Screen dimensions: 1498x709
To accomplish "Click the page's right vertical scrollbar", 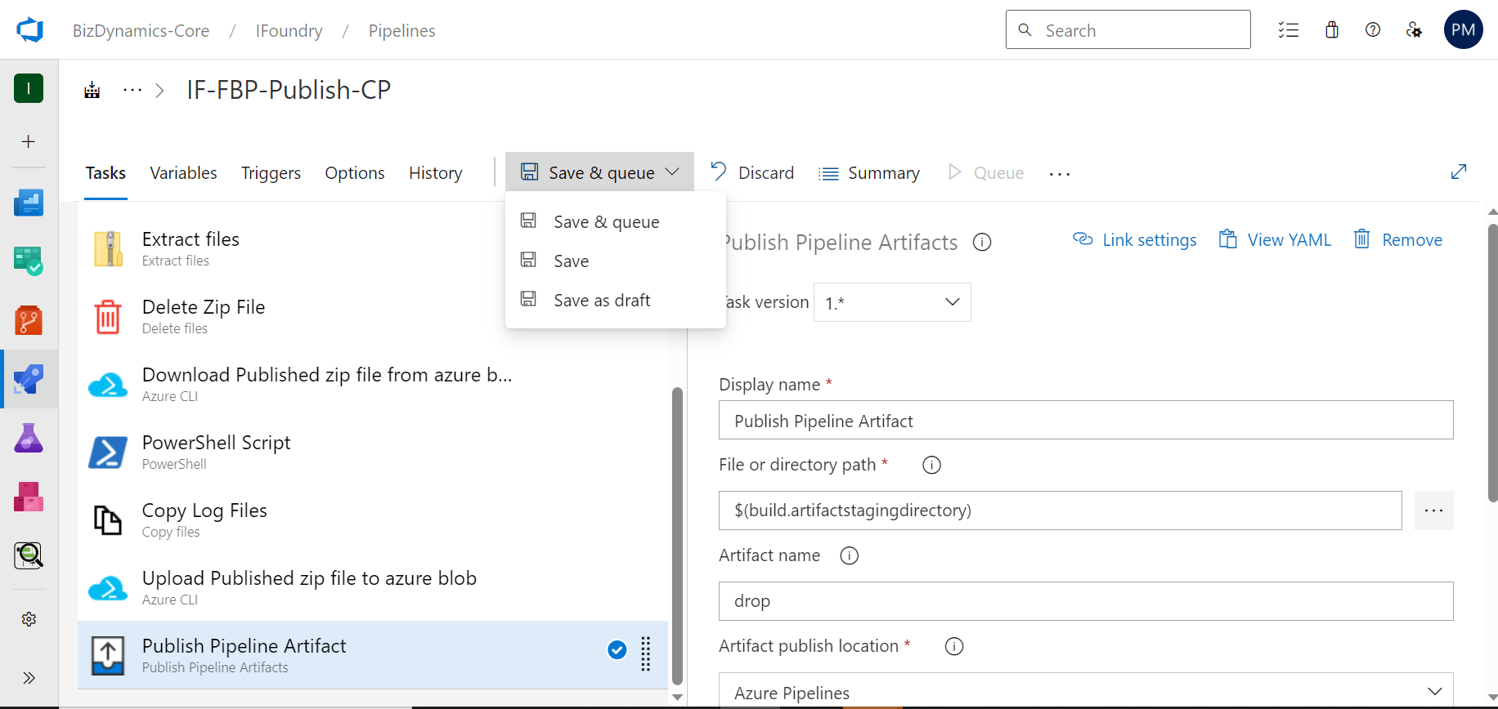I will pos(1492,363).
